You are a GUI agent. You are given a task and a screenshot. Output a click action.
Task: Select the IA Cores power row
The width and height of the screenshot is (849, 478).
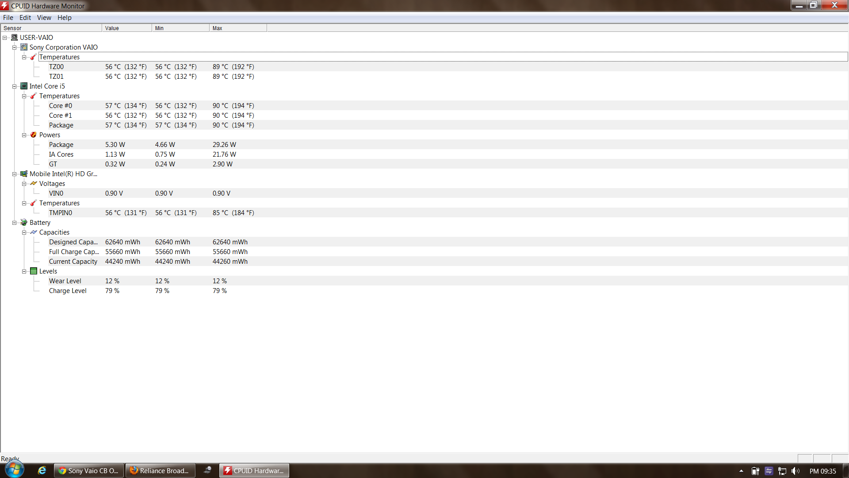448,154
